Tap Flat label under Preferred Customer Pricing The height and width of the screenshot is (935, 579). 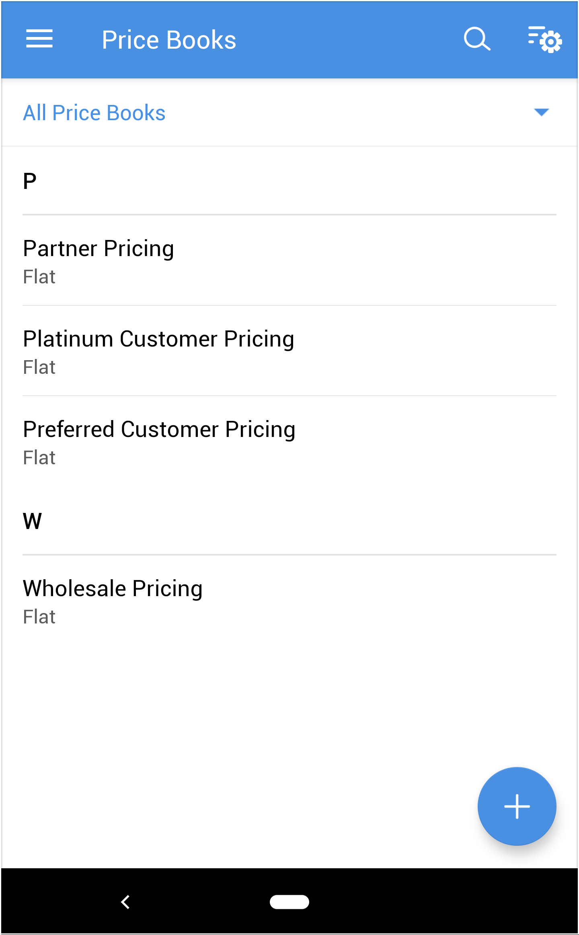click(39, 458)
